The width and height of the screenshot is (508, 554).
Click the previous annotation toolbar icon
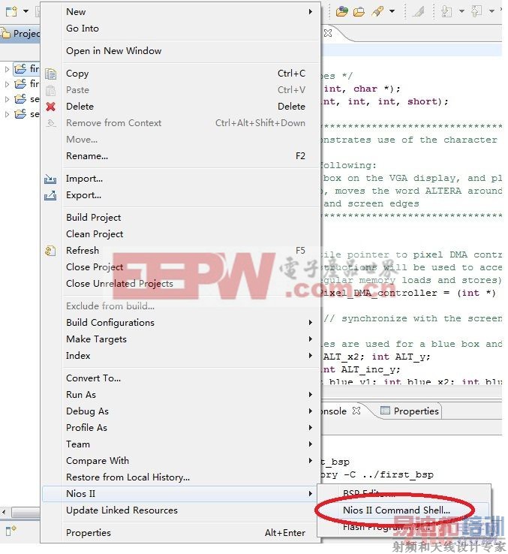476,12
